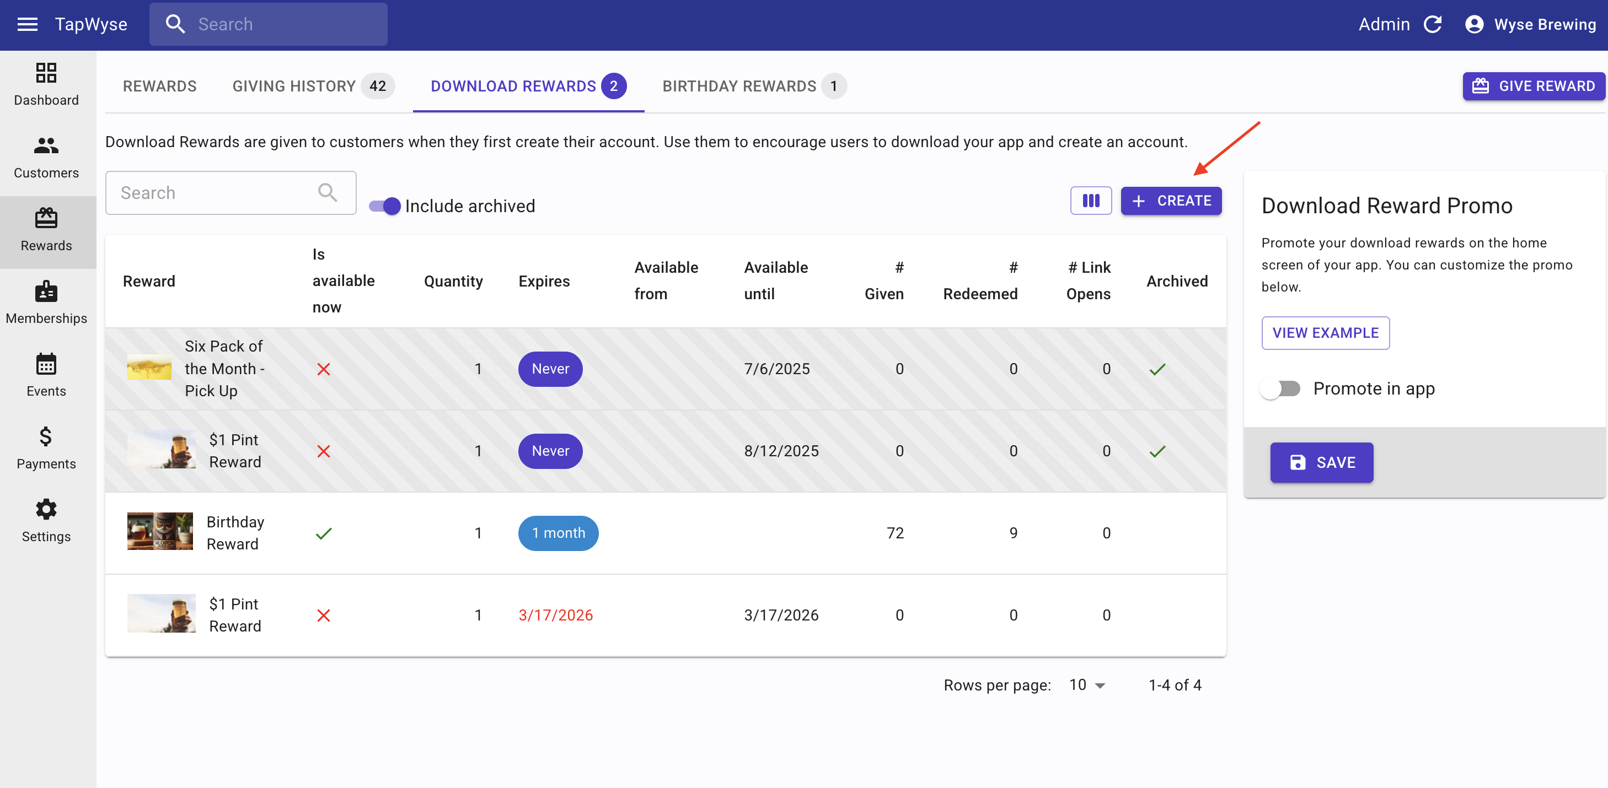1608x788 pixels.
Task: Click the column chooser icon button
Action: pos(1090,201)
